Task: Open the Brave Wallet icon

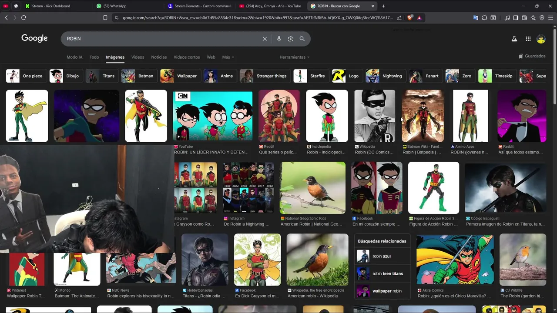Action: [x=524, y=18]
